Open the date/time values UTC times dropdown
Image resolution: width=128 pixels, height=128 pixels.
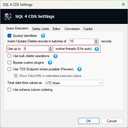pyautogui.click(x=74, y=83)
